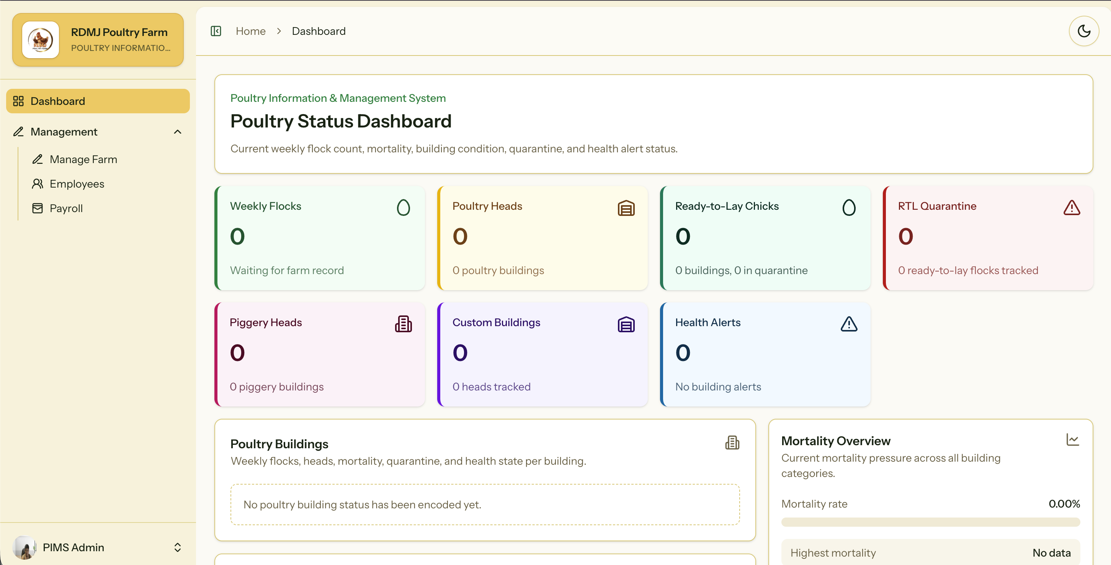Click '0 ready-to-lay flocks tracked' text
The height and width of the screenshot is (565, 1111).
(x=968, y=270)
